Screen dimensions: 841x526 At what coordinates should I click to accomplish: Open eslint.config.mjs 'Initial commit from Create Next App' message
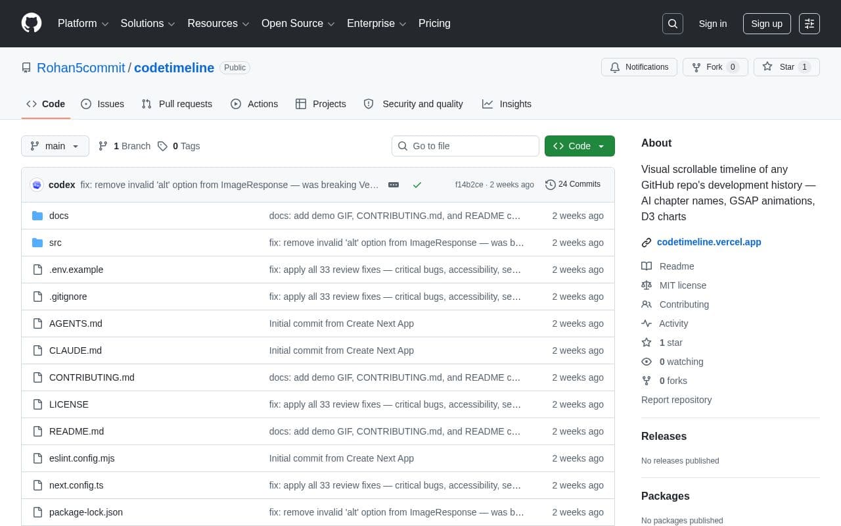[x=342, y=458]
